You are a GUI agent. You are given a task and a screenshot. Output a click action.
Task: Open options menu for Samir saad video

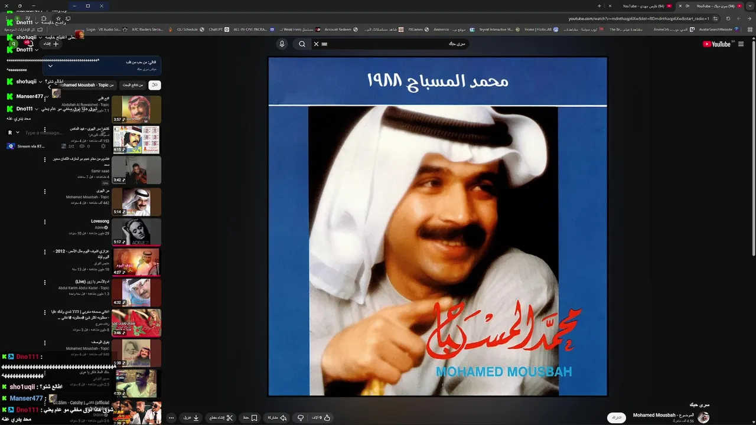click(x=45, y=161)
